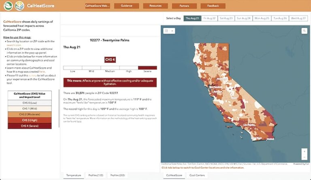Click the 'Thu Aug 21' date heading
The width and height of the screenshot is (311, 180).
point(72,47)
